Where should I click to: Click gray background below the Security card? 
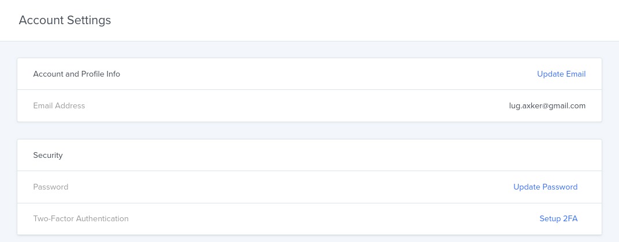pyautogui.click(x=309, y=239)
